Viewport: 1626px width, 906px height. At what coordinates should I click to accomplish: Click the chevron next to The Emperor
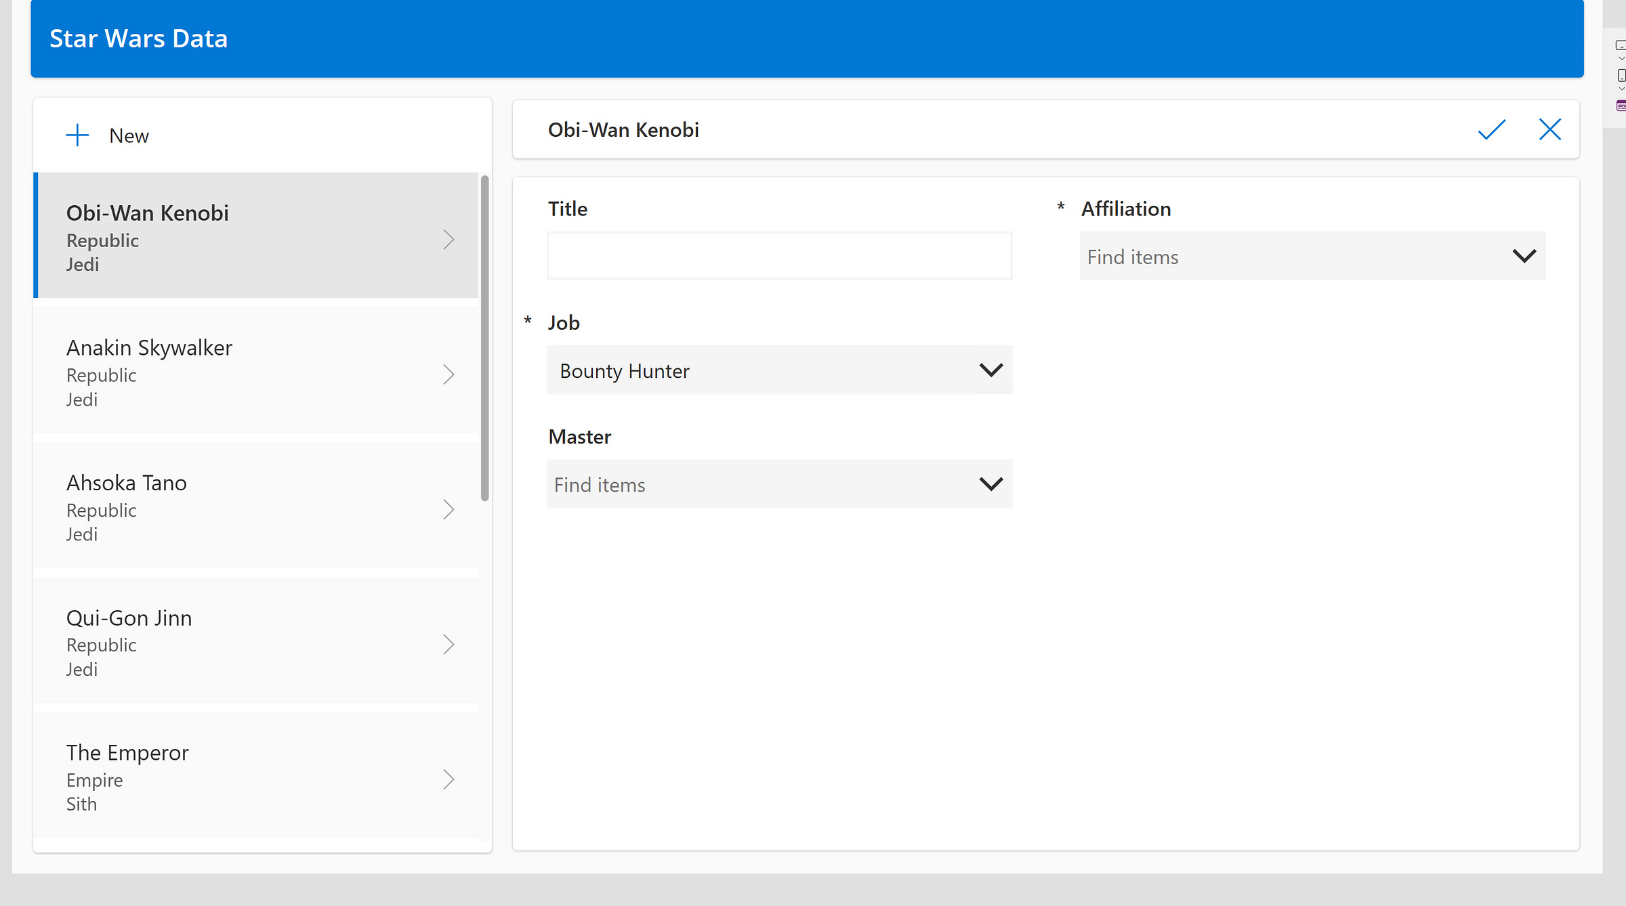pyautogui.click(x=449, y=779)
